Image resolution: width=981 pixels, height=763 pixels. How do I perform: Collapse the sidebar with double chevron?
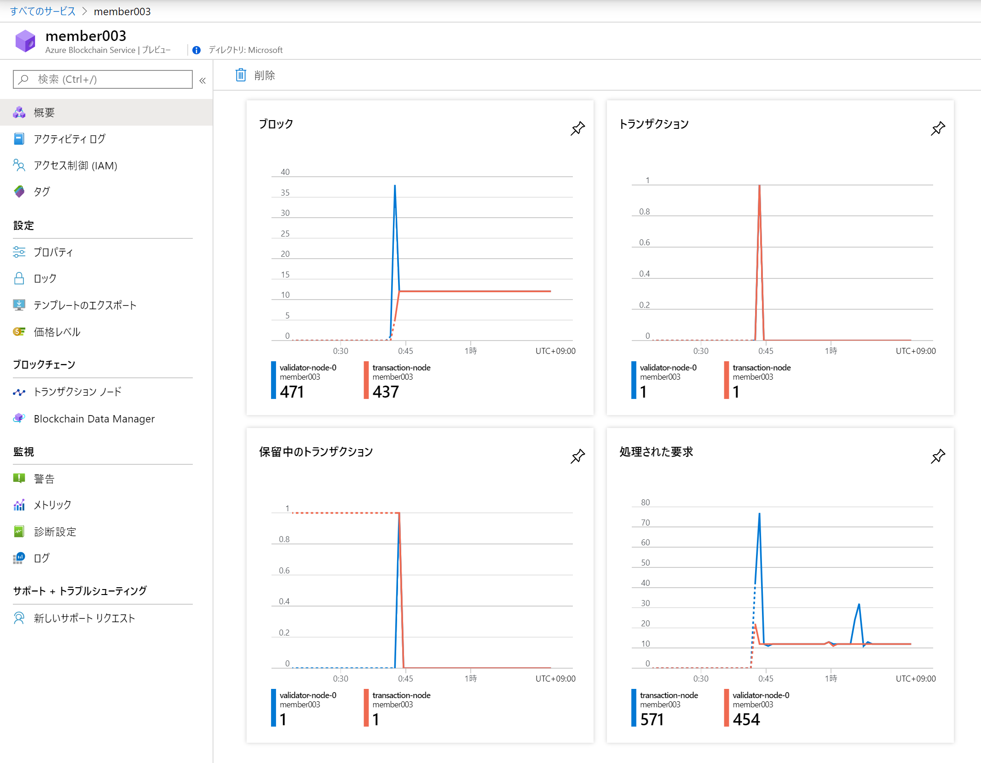click(x=202, y=81)
